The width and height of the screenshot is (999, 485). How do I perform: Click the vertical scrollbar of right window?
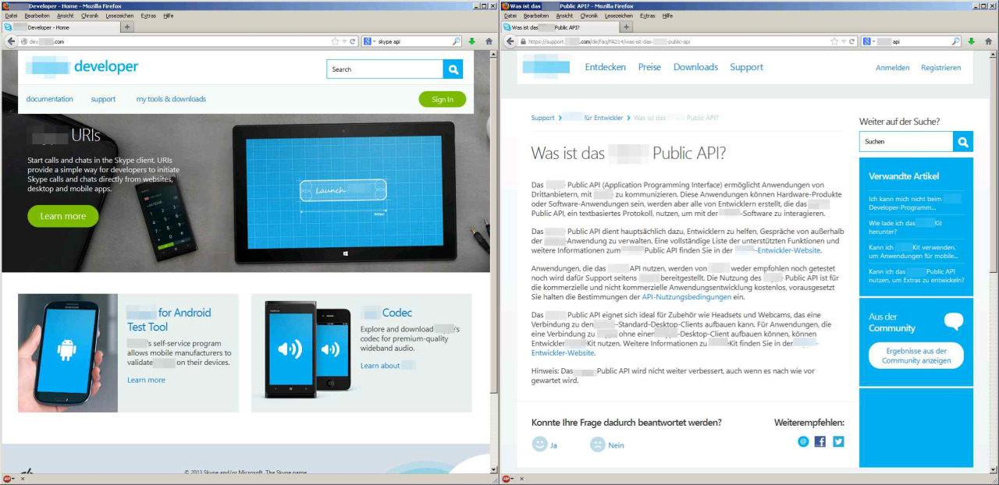tap(994, 261)
